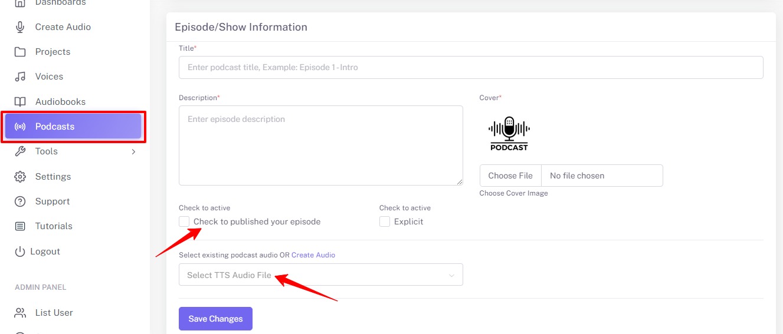This screenshot has width=783, height=334.
Task: Click the microphone icon for Create Audio
Action: (x=20, y=27)
